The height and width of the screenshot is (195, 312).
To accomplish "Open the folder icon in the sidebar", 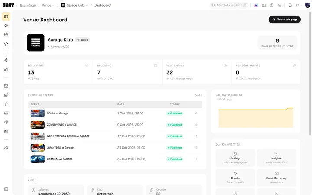I will coord(6,35).
